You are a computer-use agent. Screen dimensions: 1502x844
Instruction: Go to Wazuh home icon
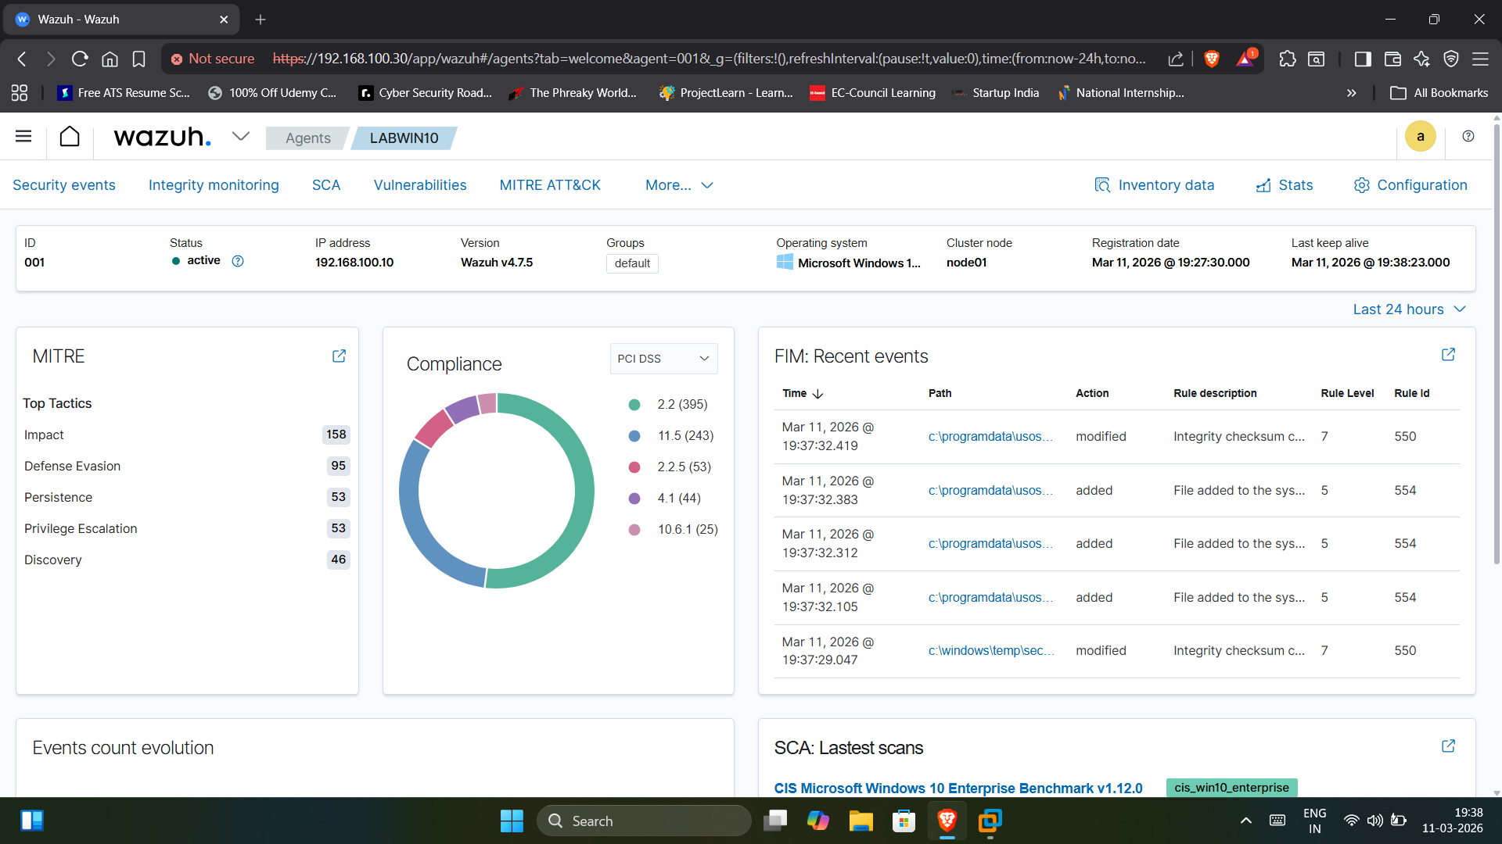click(x=70, y=137)
